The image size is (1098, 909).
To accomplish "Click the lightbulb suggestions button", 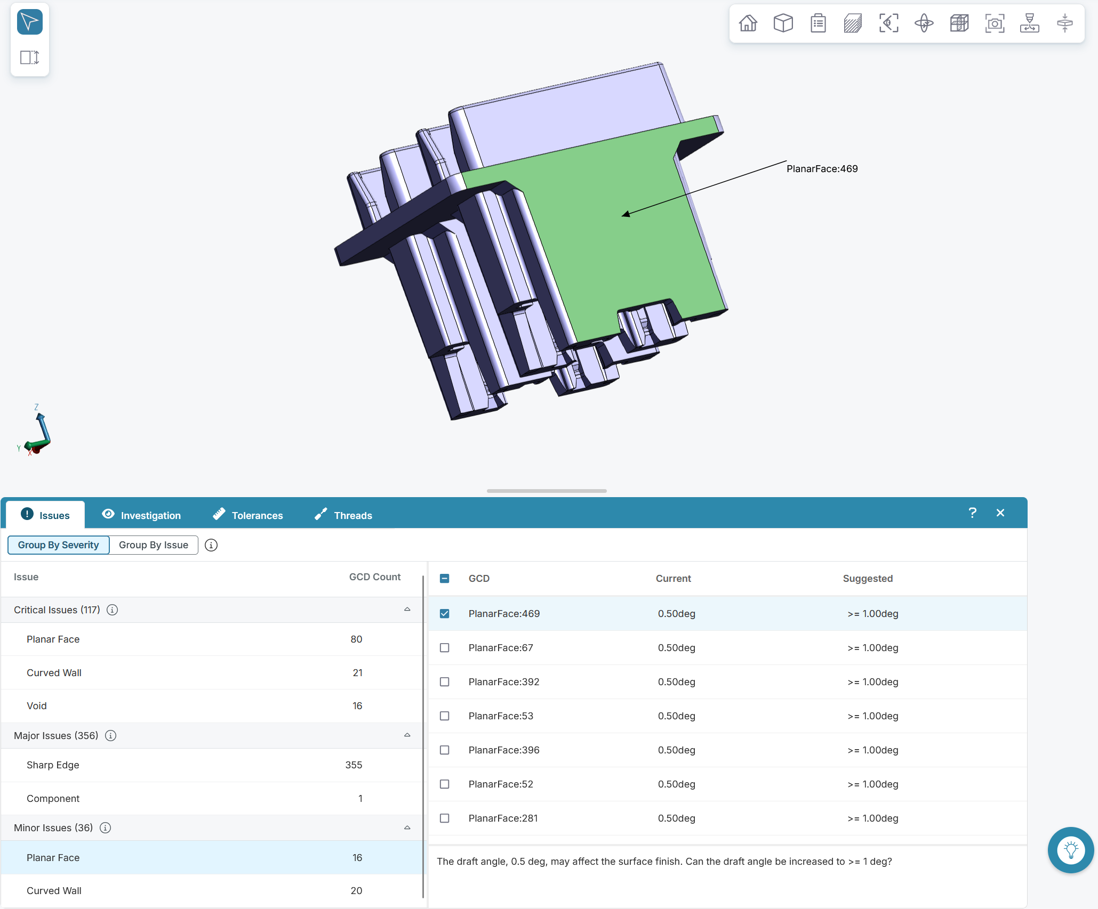I will 1070,850.
